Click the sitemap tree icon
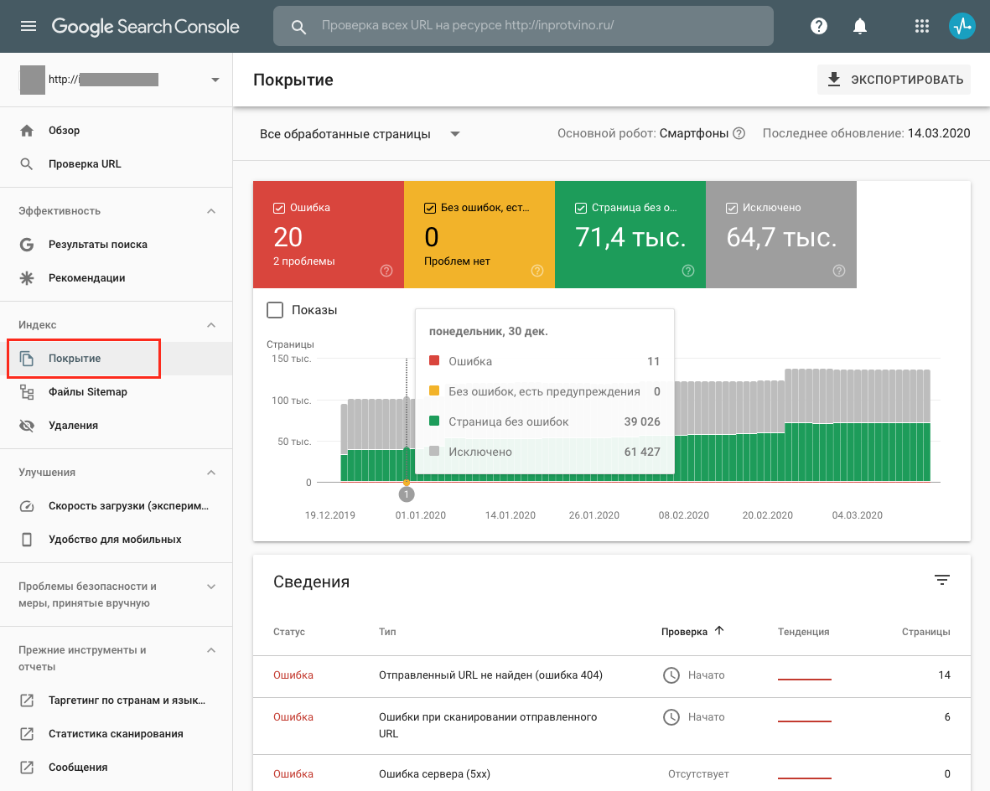The height and width of the screenshot is (791, 990). coord(27,392)
